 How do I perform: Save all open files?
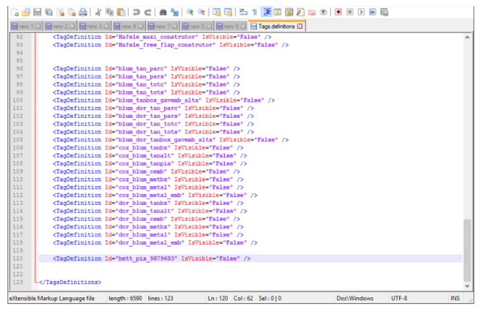click(x=49, y=12)
